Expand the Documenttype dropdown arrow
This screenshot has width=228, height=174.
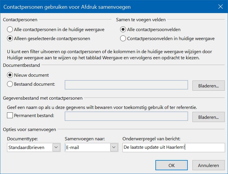point(56,147)
